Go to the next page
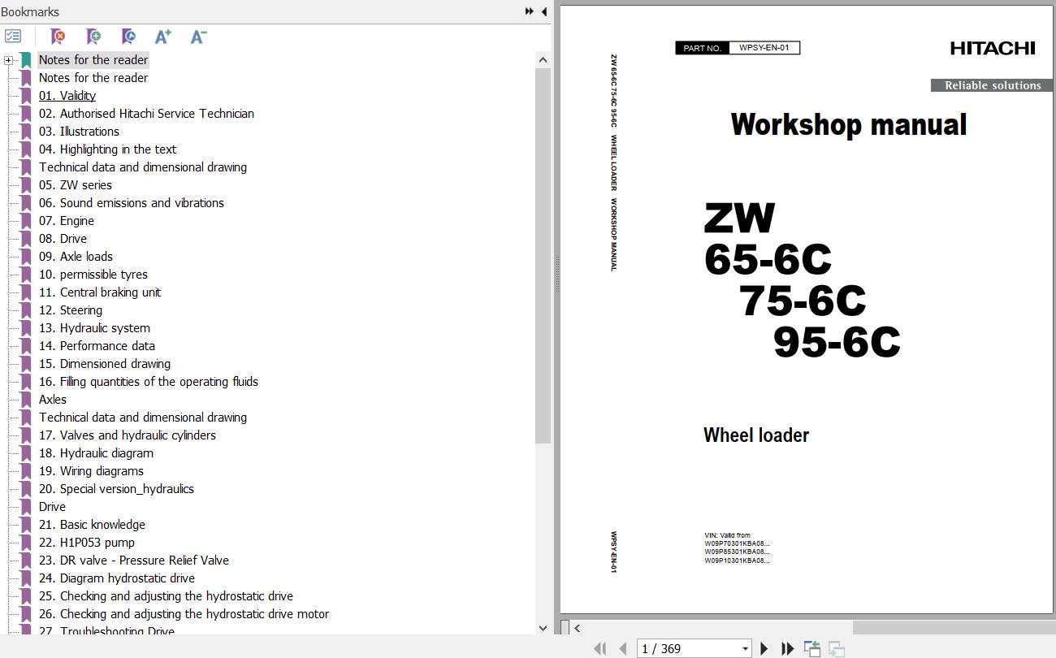 coord(764,648)
